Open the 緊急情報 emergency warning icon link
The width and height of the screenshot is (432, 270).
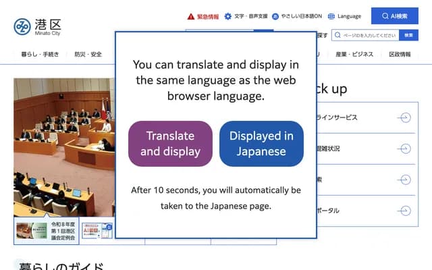[x=191, y=16]
